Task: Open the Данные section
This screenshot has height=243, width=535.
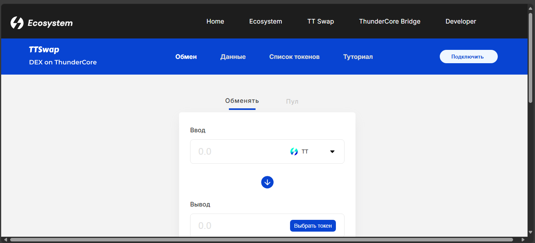Action: click(x=233, y=57)
